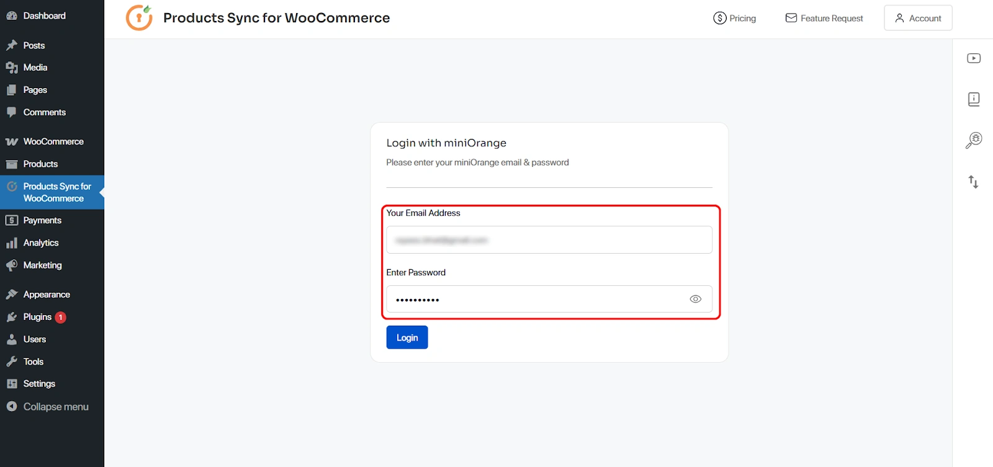Click the Dashboard gauge icon

[12, 16]
